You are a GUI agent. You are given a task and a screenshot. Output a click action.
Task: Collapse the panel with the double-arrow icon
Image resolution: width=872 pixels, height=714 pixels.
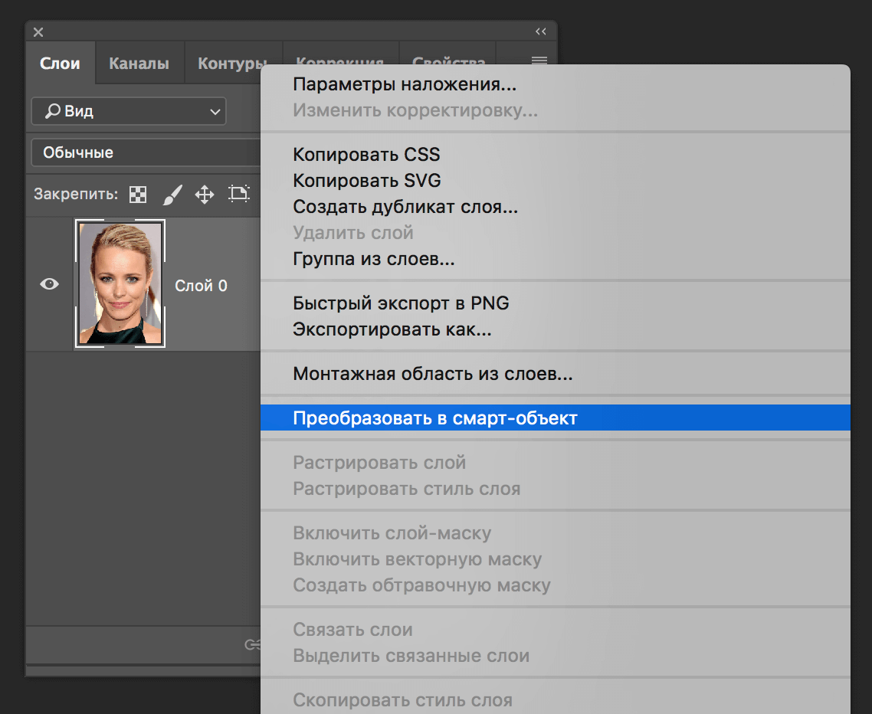pyautogui.click(x=541, y=31)
